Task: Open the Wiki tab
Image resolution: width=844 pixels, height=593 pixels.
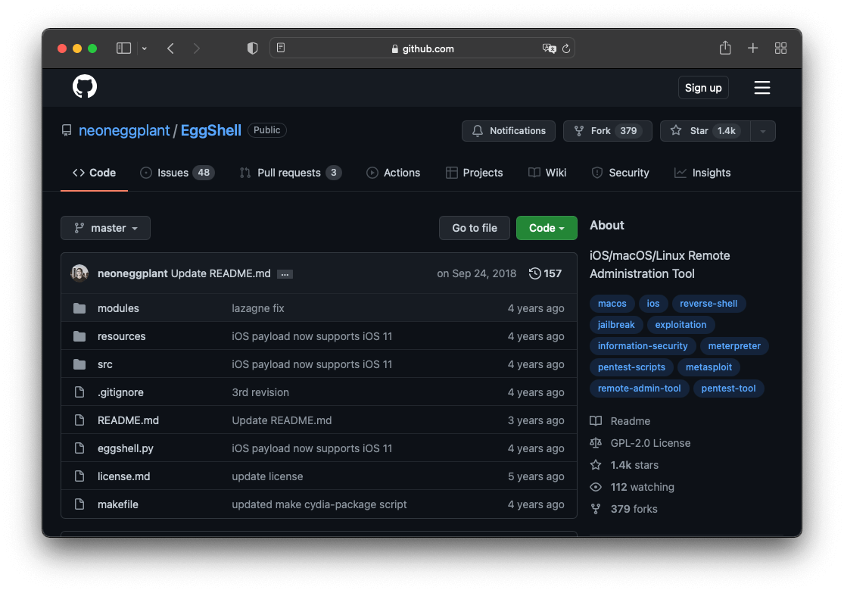Action: tap(547, 173)
